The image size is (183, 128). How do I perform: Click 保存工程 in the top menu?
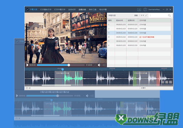[93, 10]
